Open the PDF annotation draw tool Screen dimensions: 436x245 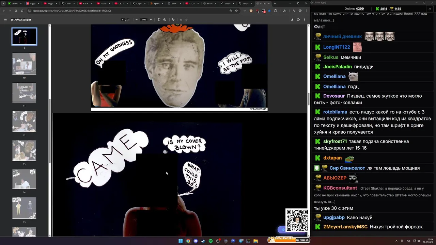pyautogui.click(x=173, y=20)
